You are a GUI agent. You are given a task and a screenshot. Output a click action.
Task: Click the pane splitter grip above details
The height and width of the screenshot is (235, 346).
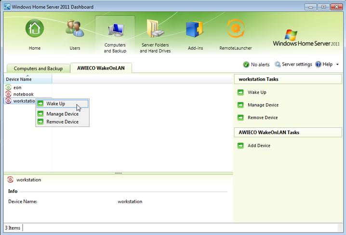tap(119, 173)
